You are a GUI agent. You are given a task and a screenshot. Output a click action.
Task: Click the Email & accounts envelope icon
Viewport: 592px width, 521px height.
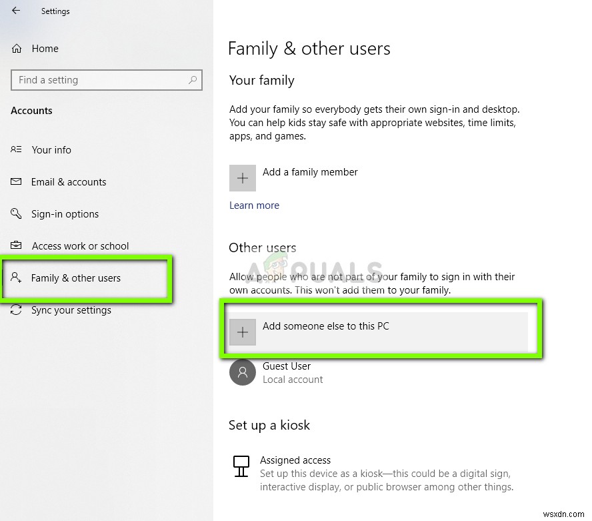[x=16, y=182]
